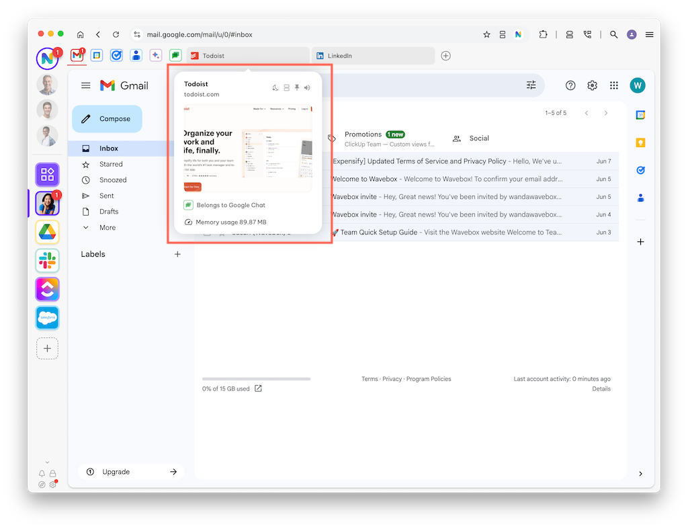The width and height of the screenshot is (688, 529).
Task: Expand the sidebar chevron above the bell
Action: (x=48, y=462)
